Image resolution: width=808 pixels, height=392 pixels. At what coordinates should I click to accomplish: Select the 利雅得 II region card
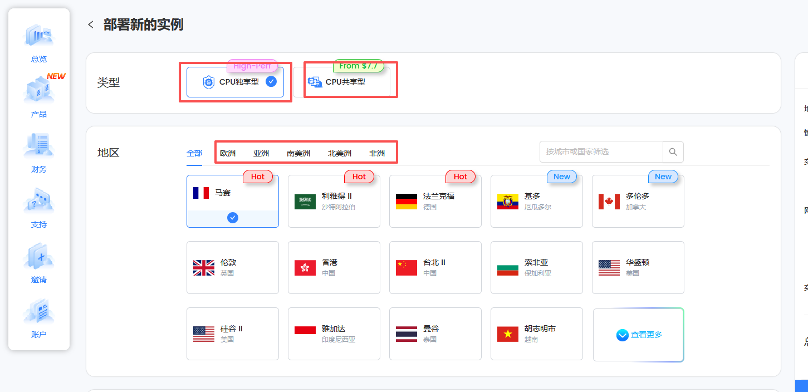(334, 201)
